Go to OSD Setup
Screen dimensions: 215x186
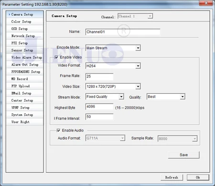coord(25,29)
